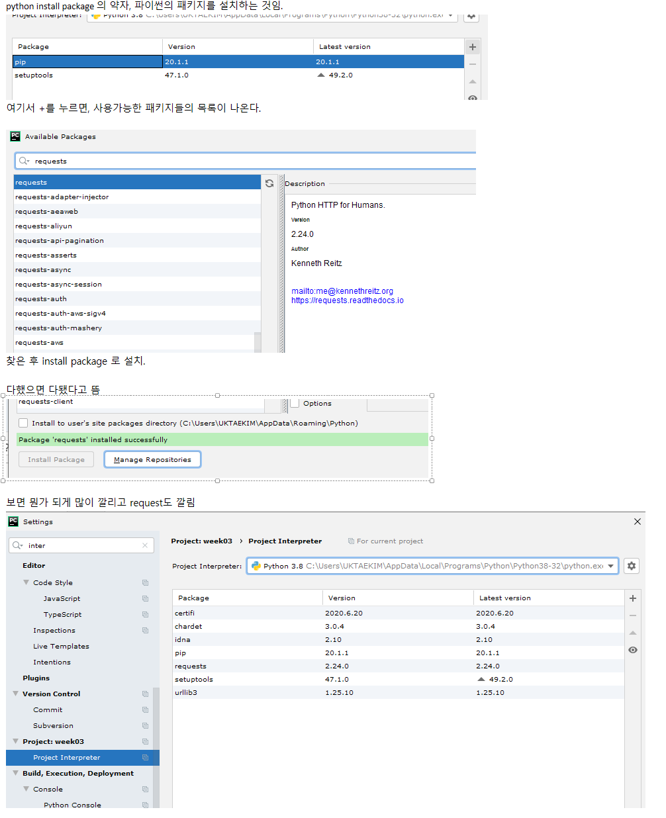
Task: Click plus icon beside Settings package table
Action: [633, 598]
